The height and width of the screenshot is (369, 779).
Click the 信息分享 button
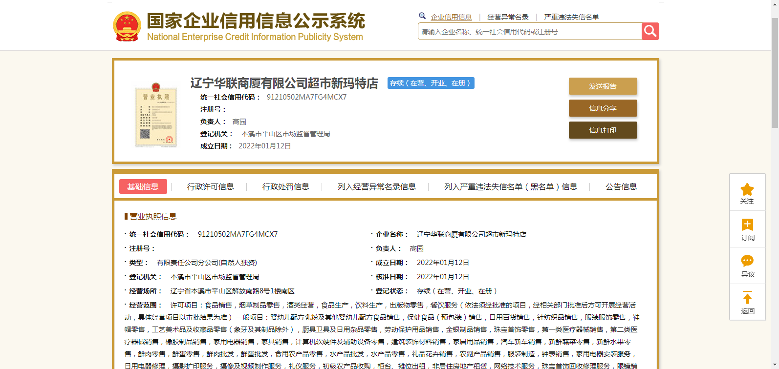[603, 108]
